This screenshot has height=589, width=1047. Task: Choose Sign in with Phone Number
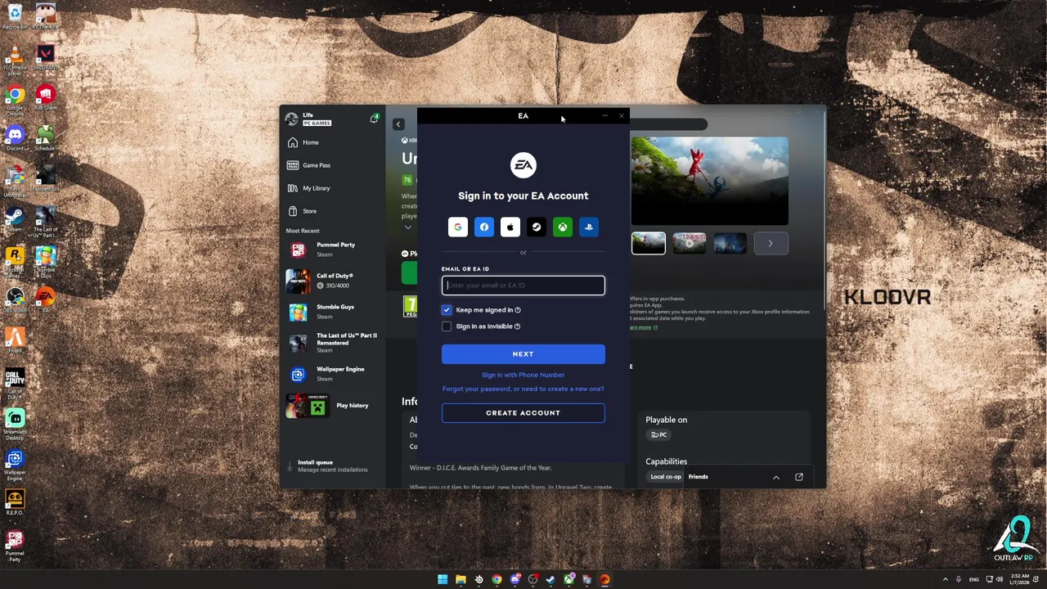click(x=523, y=375)
